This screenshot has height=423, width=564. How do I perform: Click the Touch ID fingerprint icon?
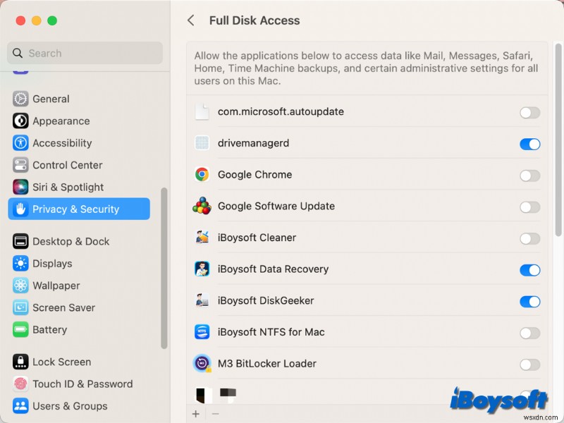click(20, 384)
